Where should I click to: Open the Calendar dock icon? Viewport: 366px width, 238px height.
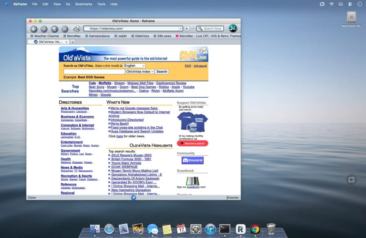(x=181, y=229)
